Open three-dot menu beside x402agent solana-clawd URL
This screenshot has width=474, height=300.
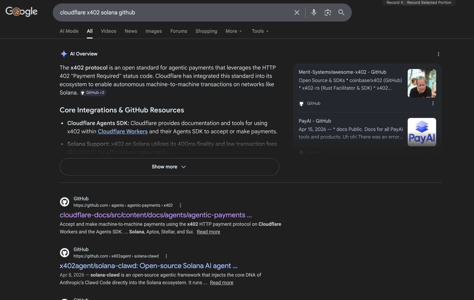pos(166,256)
